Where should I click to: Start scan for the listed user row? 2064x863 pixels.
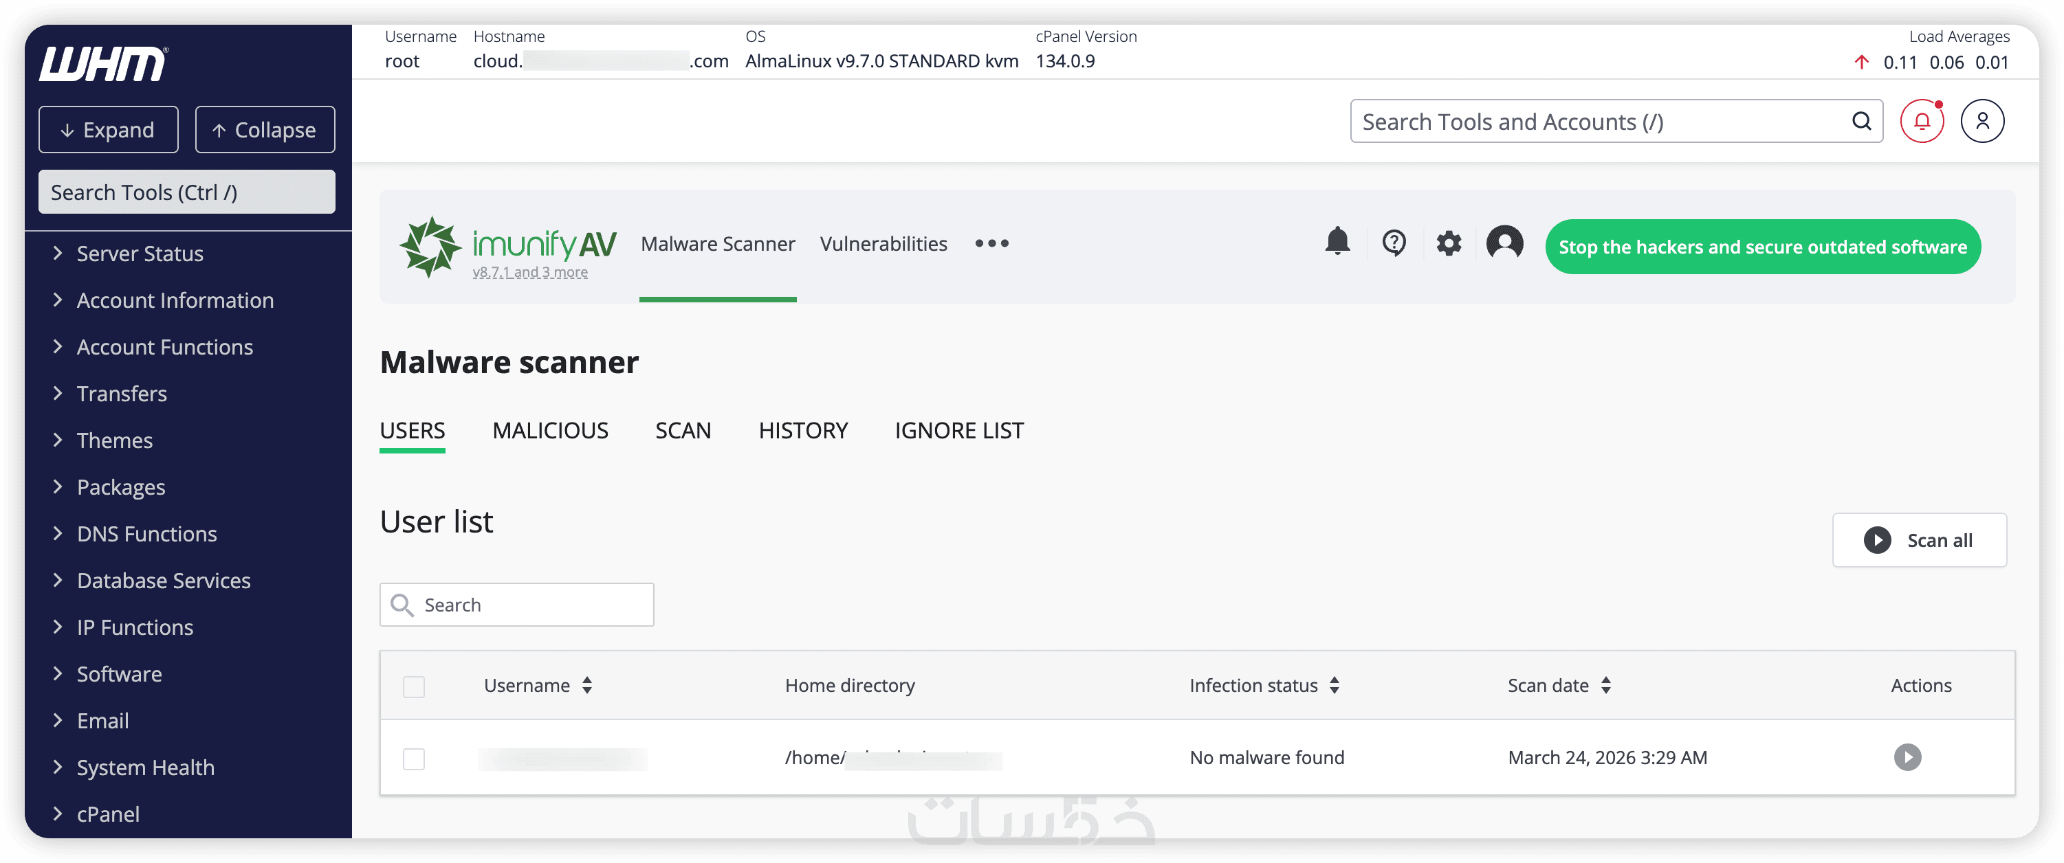1907,757
